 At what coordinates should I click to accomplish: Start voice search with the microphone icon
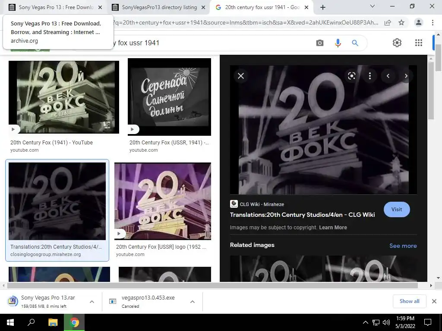click(338, 43)
